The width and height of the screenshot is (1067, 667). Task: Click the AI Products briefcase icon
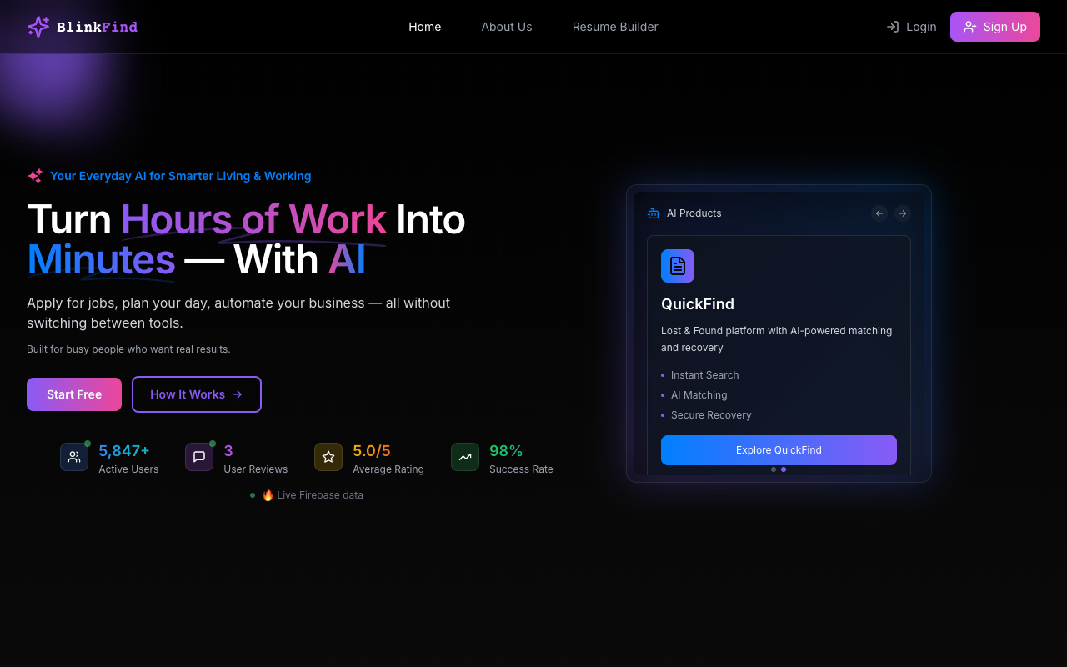point(653,213)
